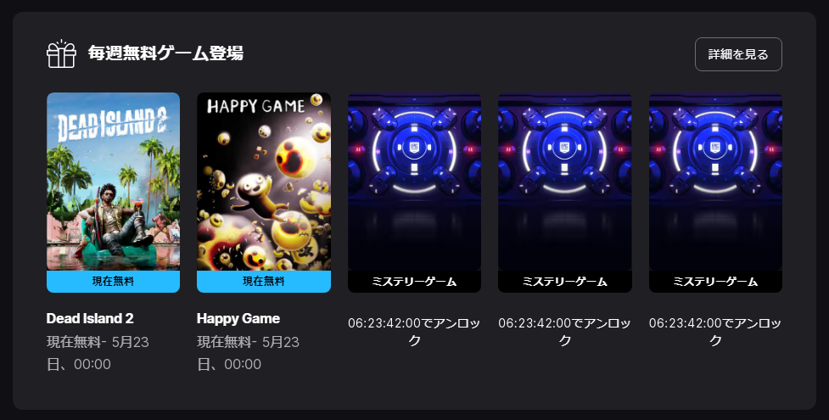Screen dimensions: 829x420
Task: Select the last ミステリーゲーム label
Action: coord(715,282)
